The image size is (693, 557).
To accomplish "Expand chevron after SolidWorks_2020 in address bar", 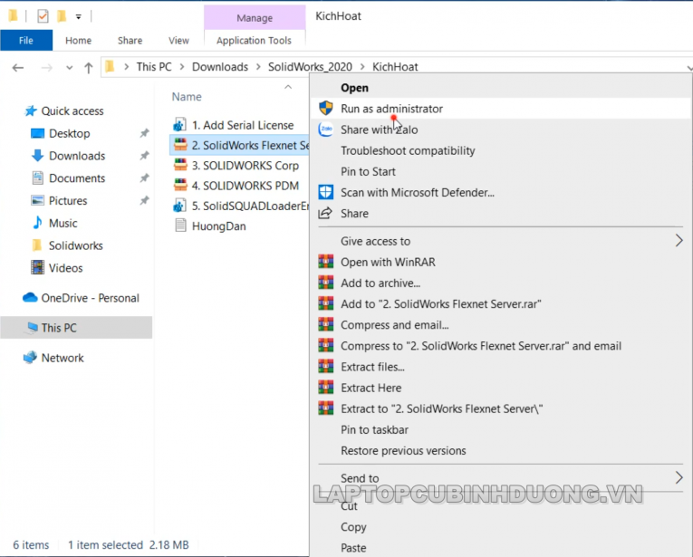I will 362,67.
